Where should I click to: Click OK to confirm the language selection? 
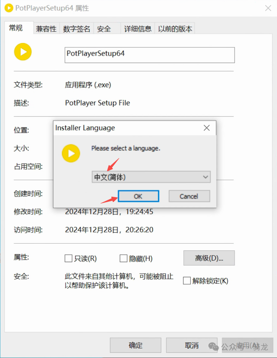pyautogui.click(x=138, y=196)
